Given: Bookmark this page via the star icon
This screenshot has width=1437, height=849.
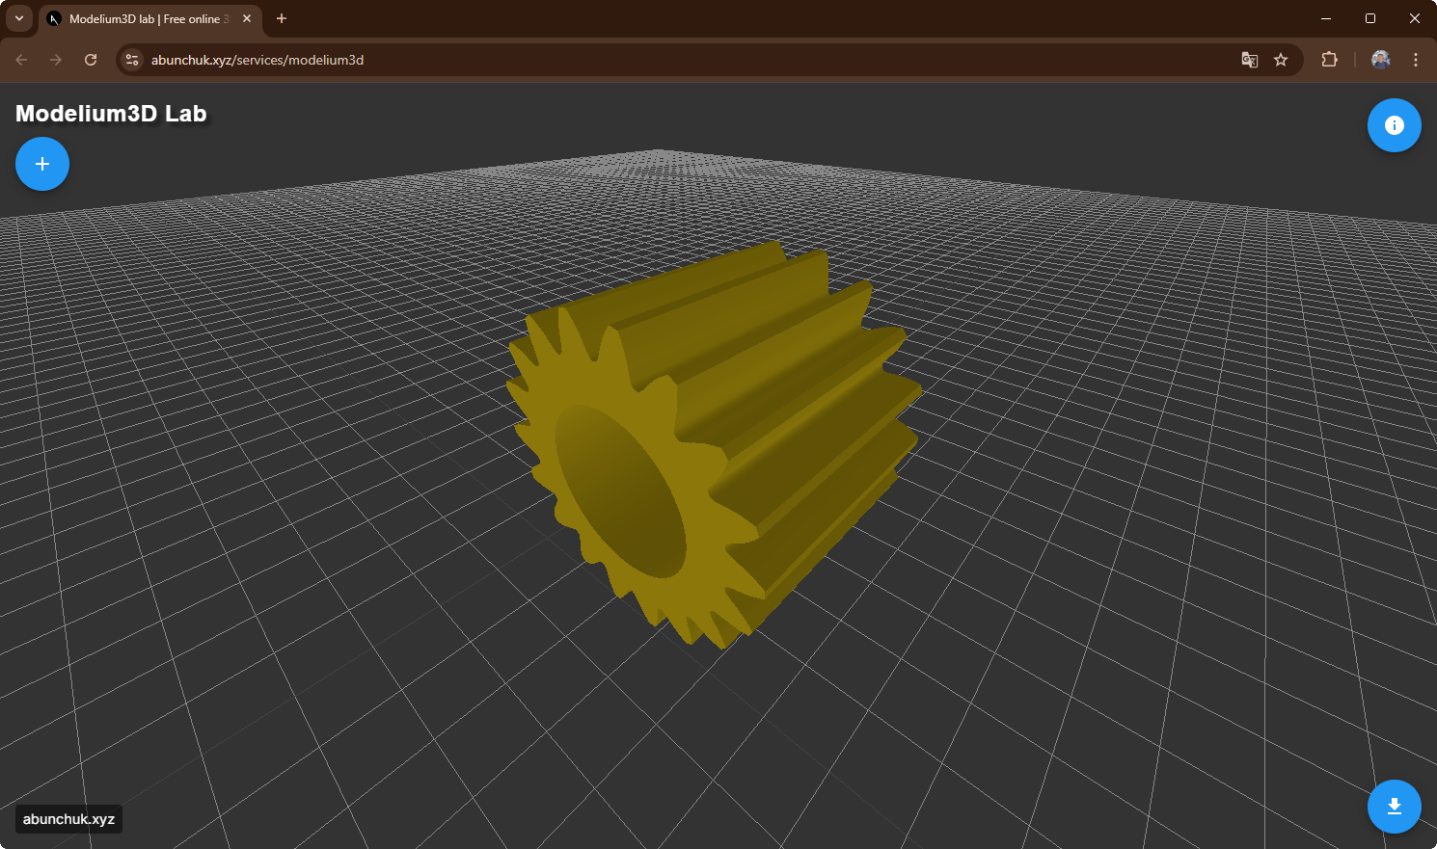Looking at the screenshot, I should click(1281, 60).
